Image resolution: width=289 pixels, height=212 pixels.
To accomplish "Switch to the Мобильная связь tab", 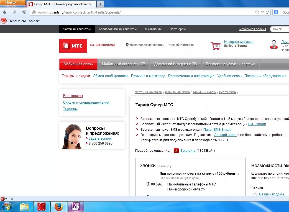I will [x=78, y=64].
